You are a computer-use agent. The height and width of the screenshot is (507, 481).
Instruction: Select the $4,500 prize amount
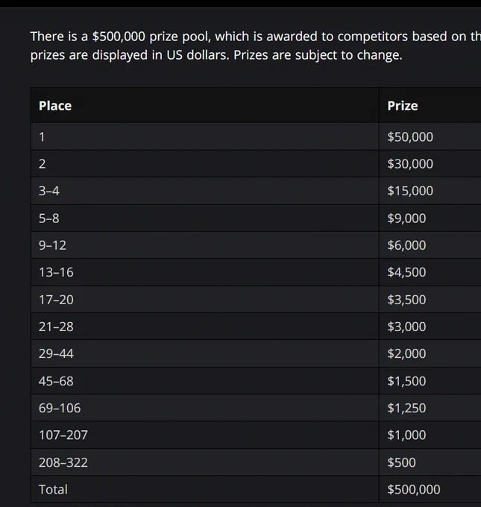tap(406, 272)
